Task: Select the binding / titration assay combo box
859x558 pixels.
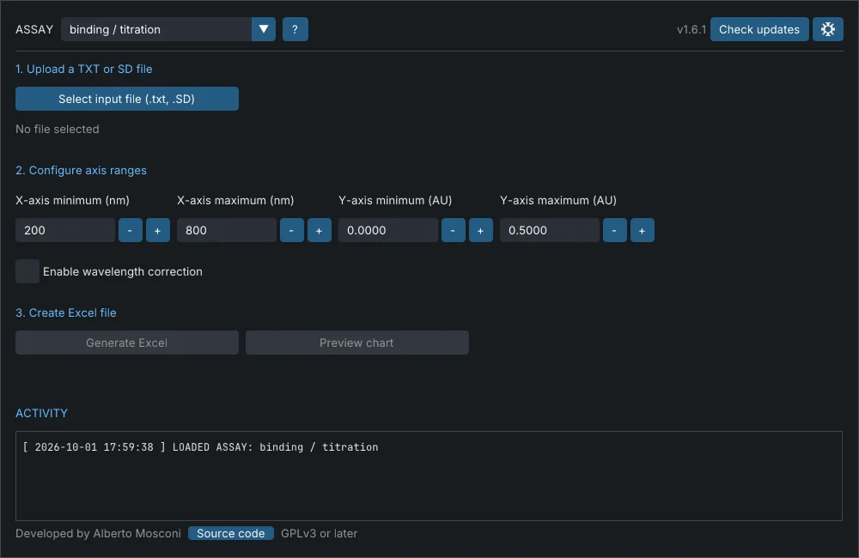Action: [x=168, y=29]
